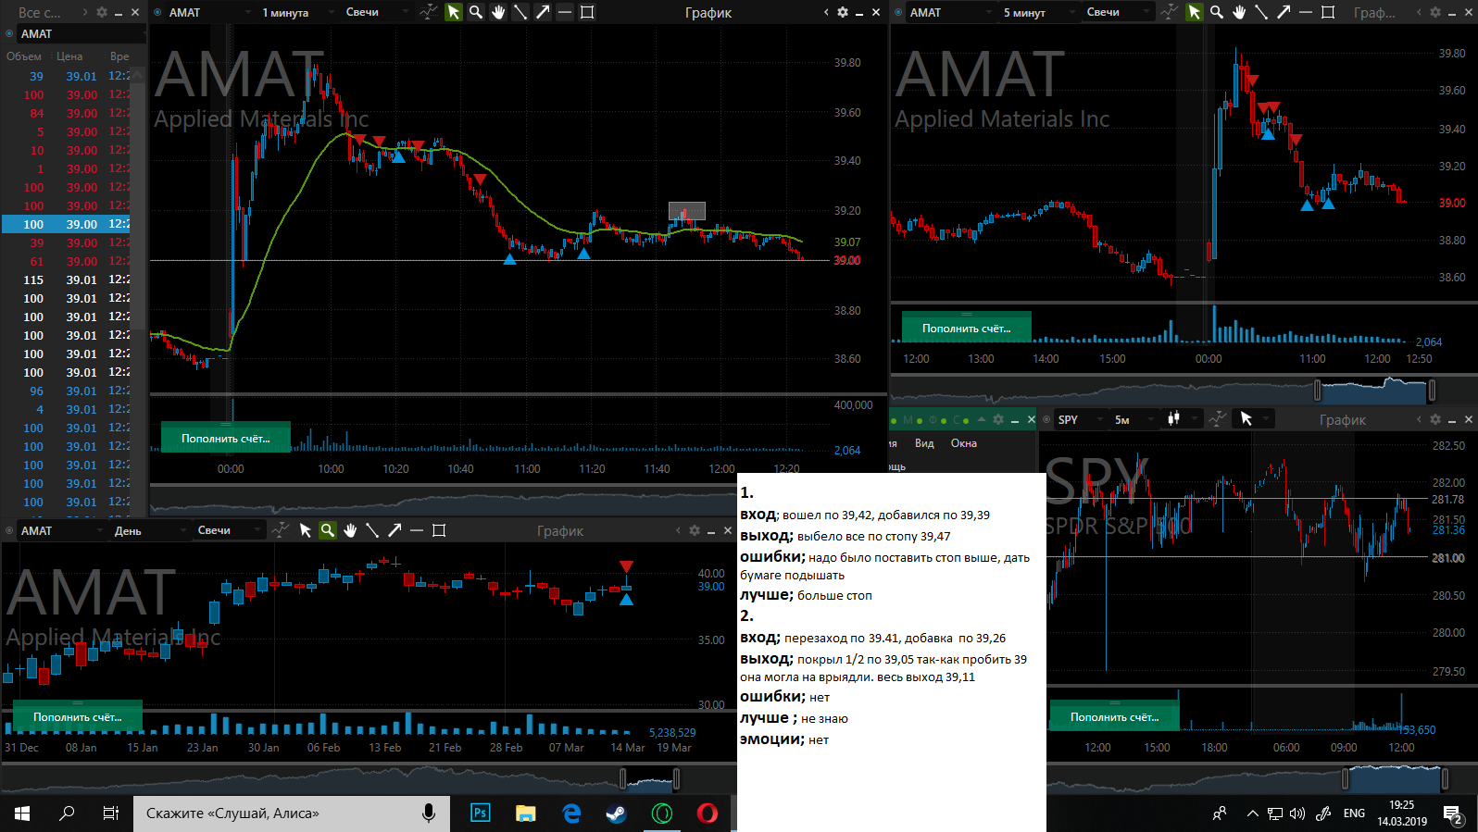
Task: Open AMAT ticker dropdown in 1-minute chart
Action: (211, 12)
